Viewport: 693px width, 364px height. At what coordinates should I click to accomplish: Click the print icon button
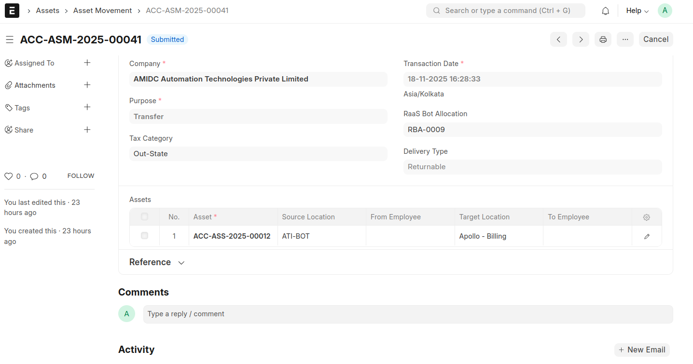603,40
